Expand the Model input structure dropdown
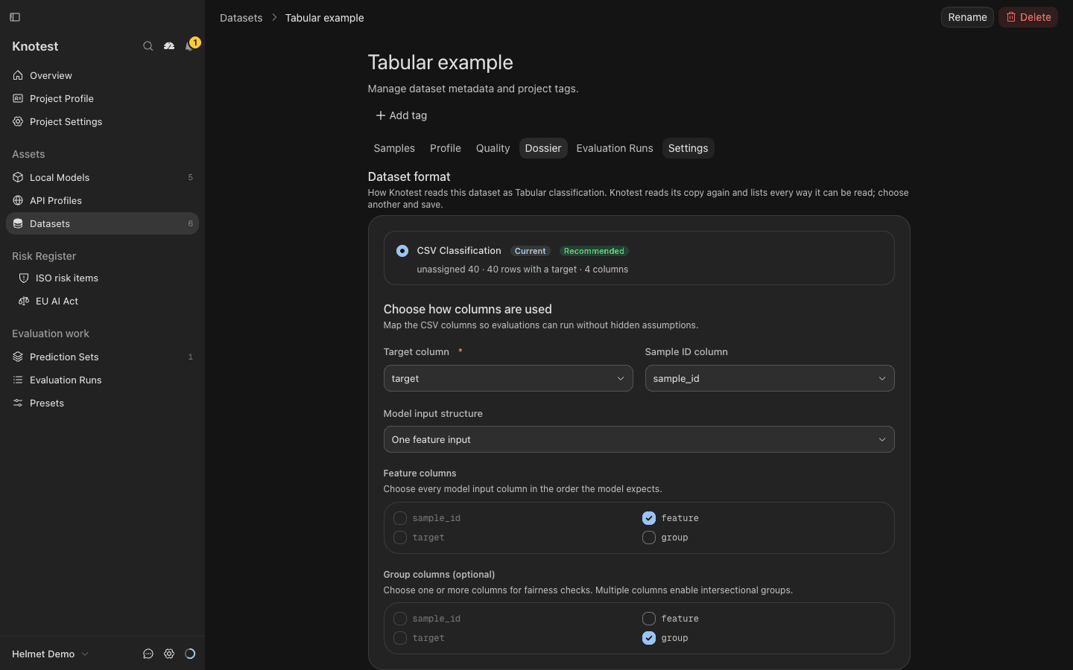 pyautogui.click(x=639, y=439)
